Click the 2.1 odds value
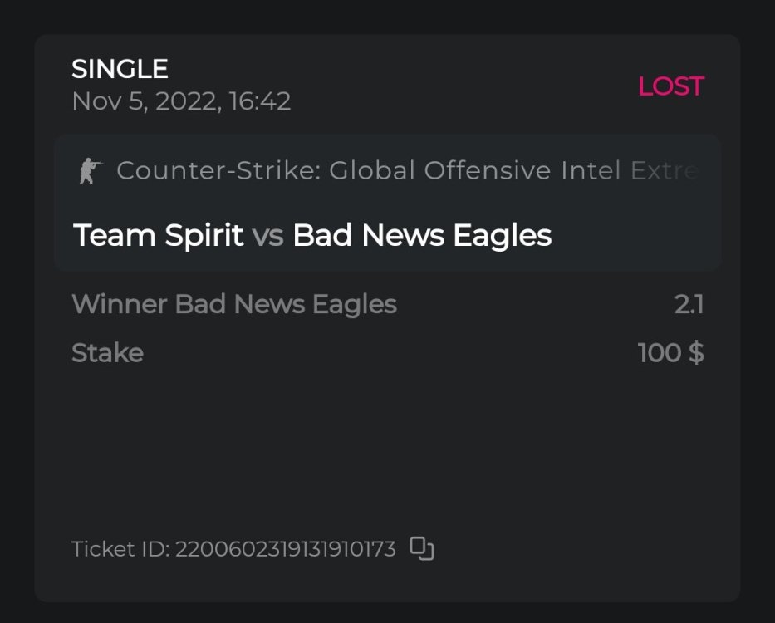The width and height of the screenshot is (775, 623). [x=689, y=304]
